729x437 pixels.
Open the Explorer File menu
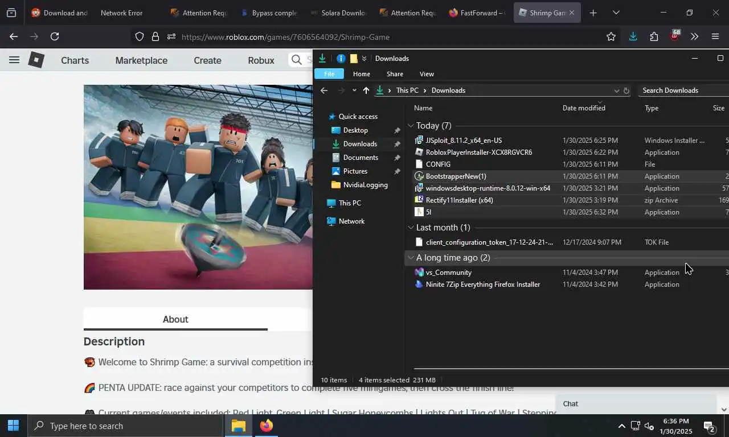point(329,74)
